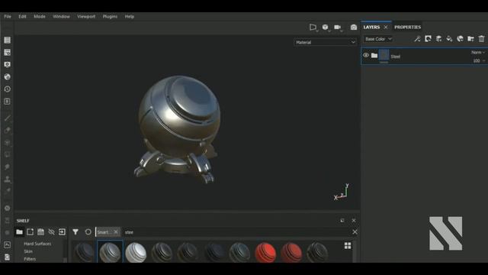This screenshot has height=275, width=488.
Task: Select Filters in shelf categories
Action: pyautogui.click(x=30, y=259)
